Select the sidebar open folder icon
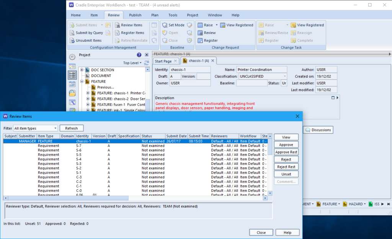This screenshot has width=392, height=239. [x=72, y=93]
